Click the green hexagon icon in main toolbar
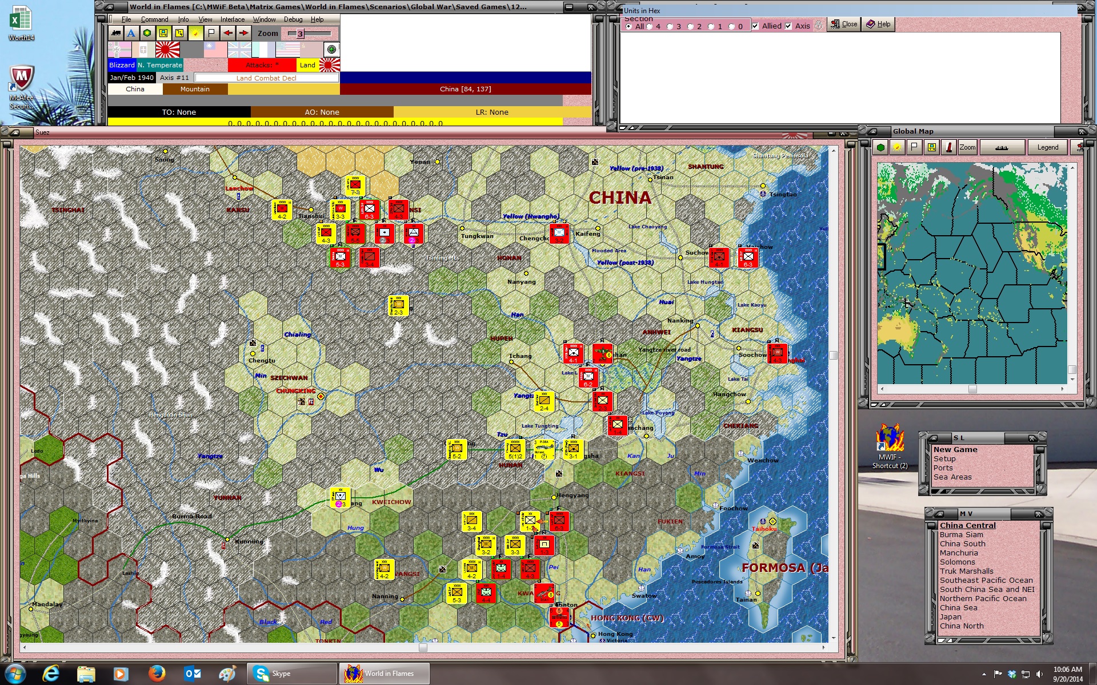This screenshot has height=685, width=1097. (147, 33)
